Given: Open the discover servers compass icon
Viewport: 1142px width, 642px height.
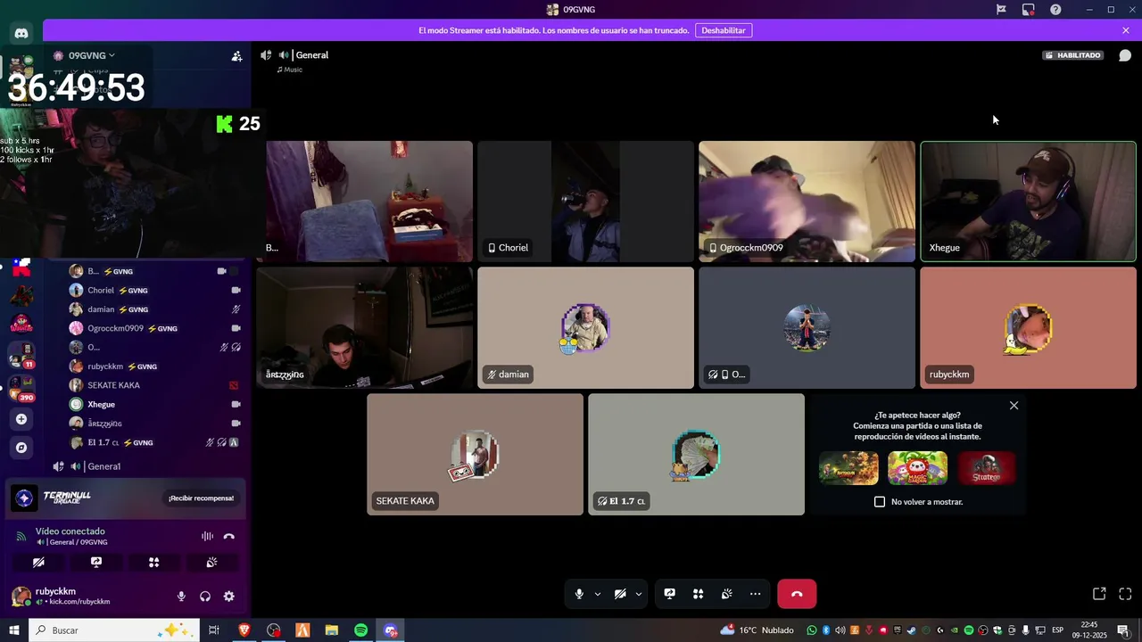Looking at the screenshot, I should click(x=21, y=447).
